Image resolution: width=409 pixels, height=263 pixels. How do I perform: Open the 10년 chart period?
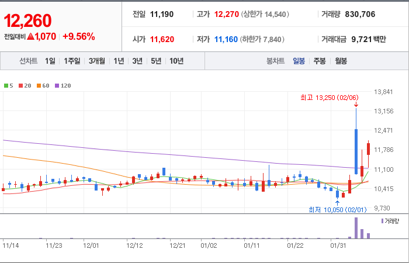(176, 61)
